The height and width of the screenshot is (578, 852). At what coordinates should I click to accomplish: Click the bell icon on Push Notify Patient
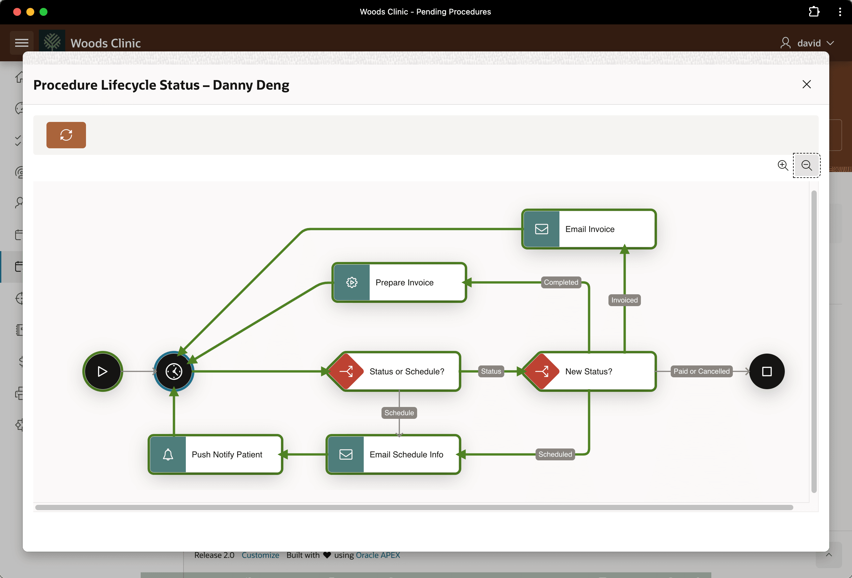(168, 455)
